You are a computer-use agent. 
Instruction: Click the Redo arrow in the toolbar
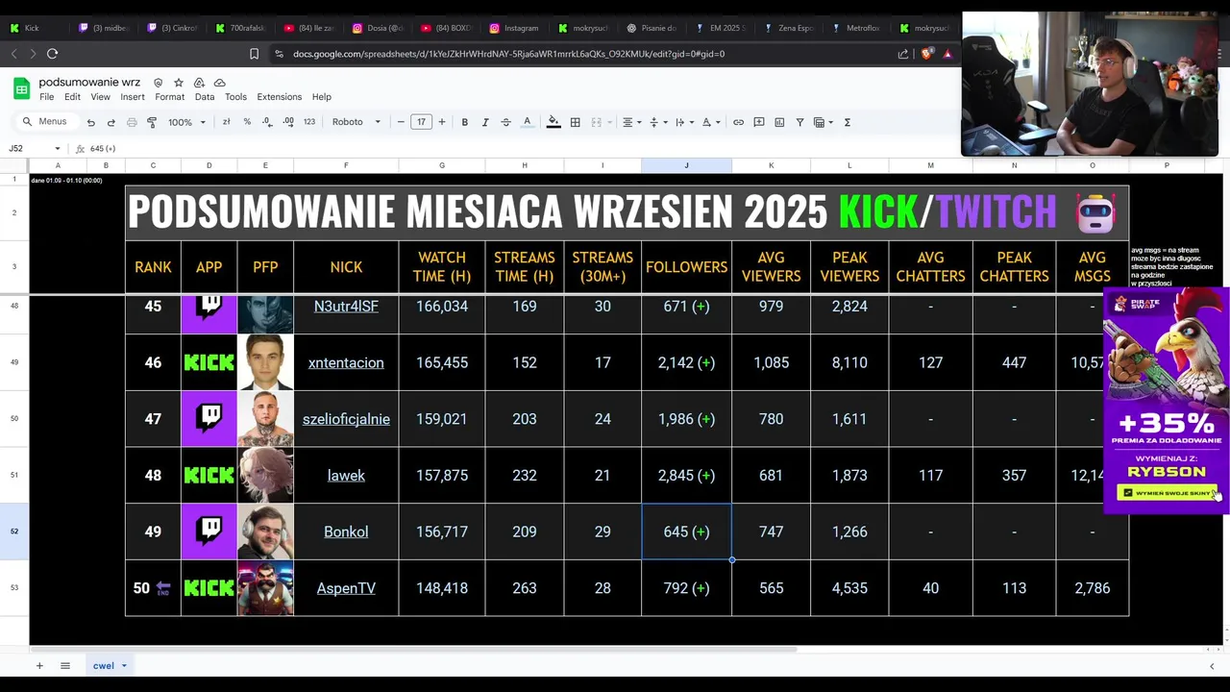coord(111,122)
